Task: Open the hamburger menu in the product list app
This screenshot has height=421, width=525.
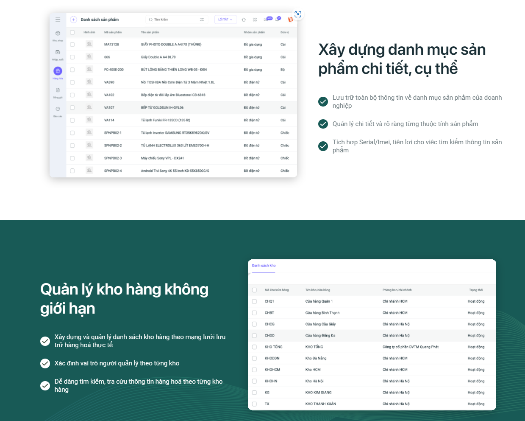Action: point(58,20)
